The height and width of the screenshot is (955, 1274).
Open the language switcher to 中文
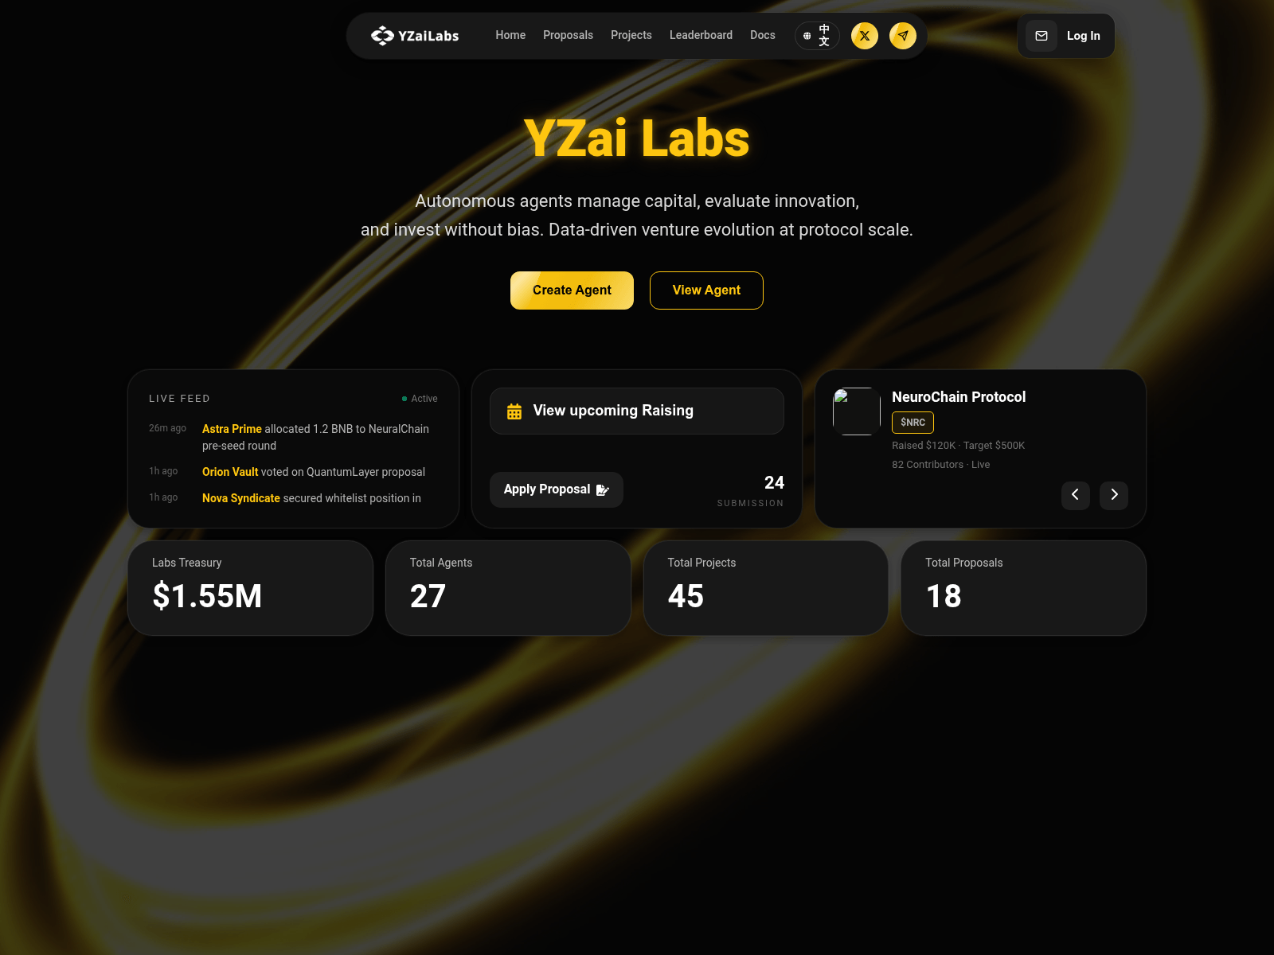817,35
